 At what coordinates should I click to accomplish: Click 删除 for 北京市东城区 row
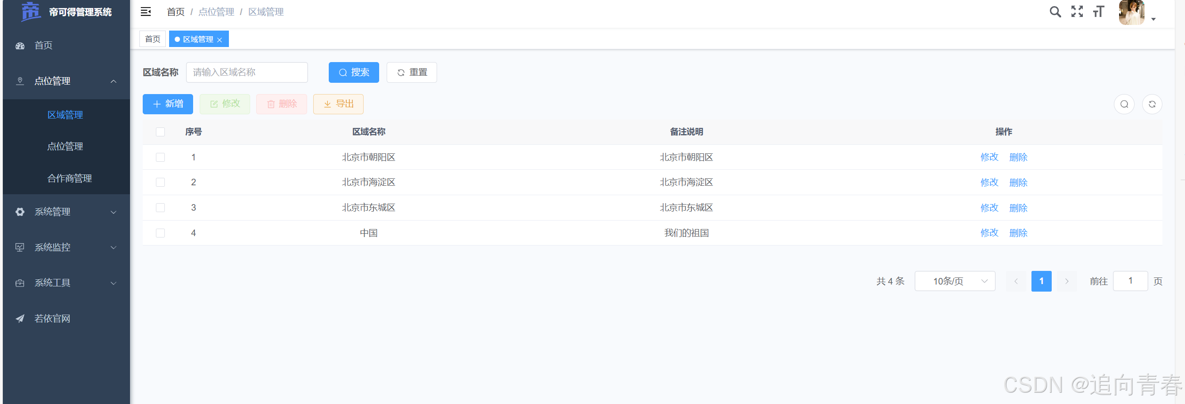[1018, 207]
